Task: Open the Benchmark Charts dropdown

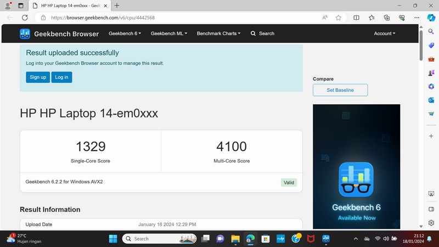Action: coord(219,33)
